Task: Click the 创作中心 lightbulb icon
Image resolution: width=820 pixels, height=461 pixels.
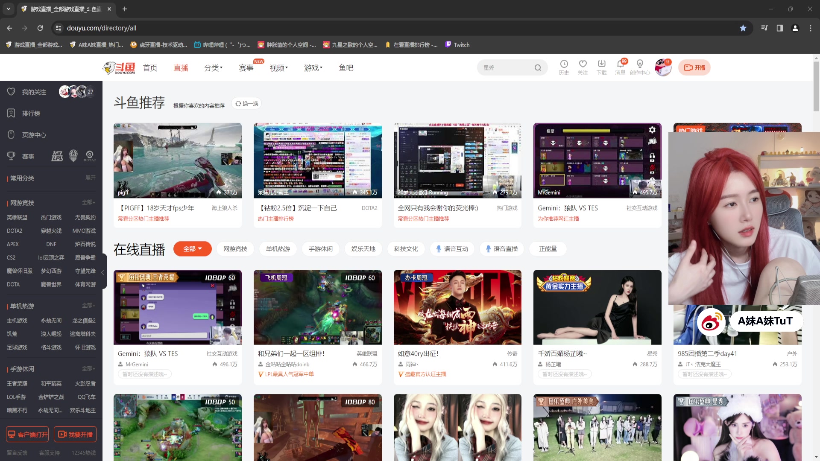Action: (x=639, y=64)
